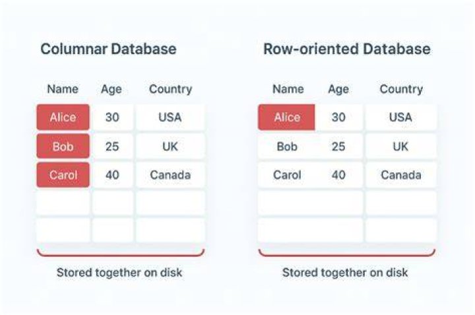Click age 40 in Row-oriented table
This screenshot has width=475, height=315.
click(x=338, y=175)
